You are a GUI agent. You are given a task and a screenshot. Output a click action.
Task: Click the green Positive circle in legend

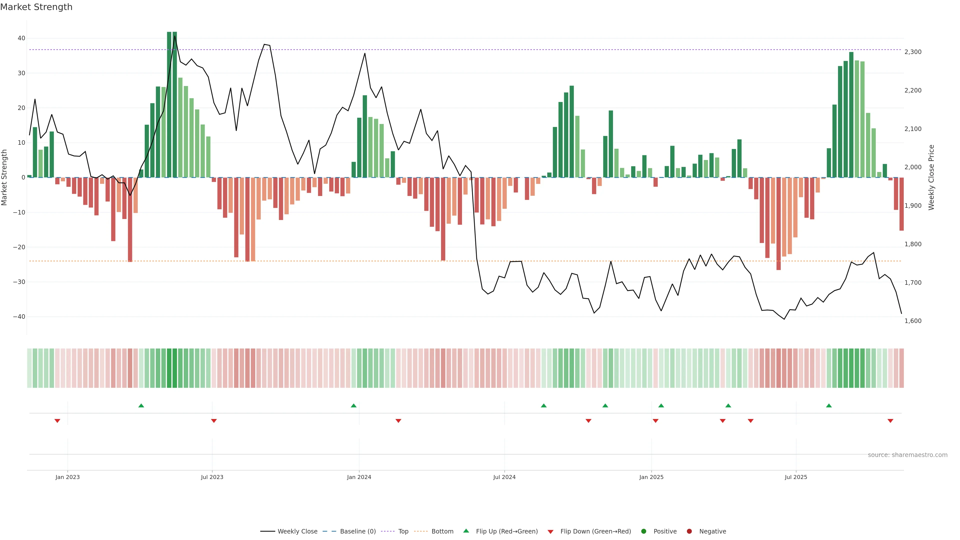[643, 531]
